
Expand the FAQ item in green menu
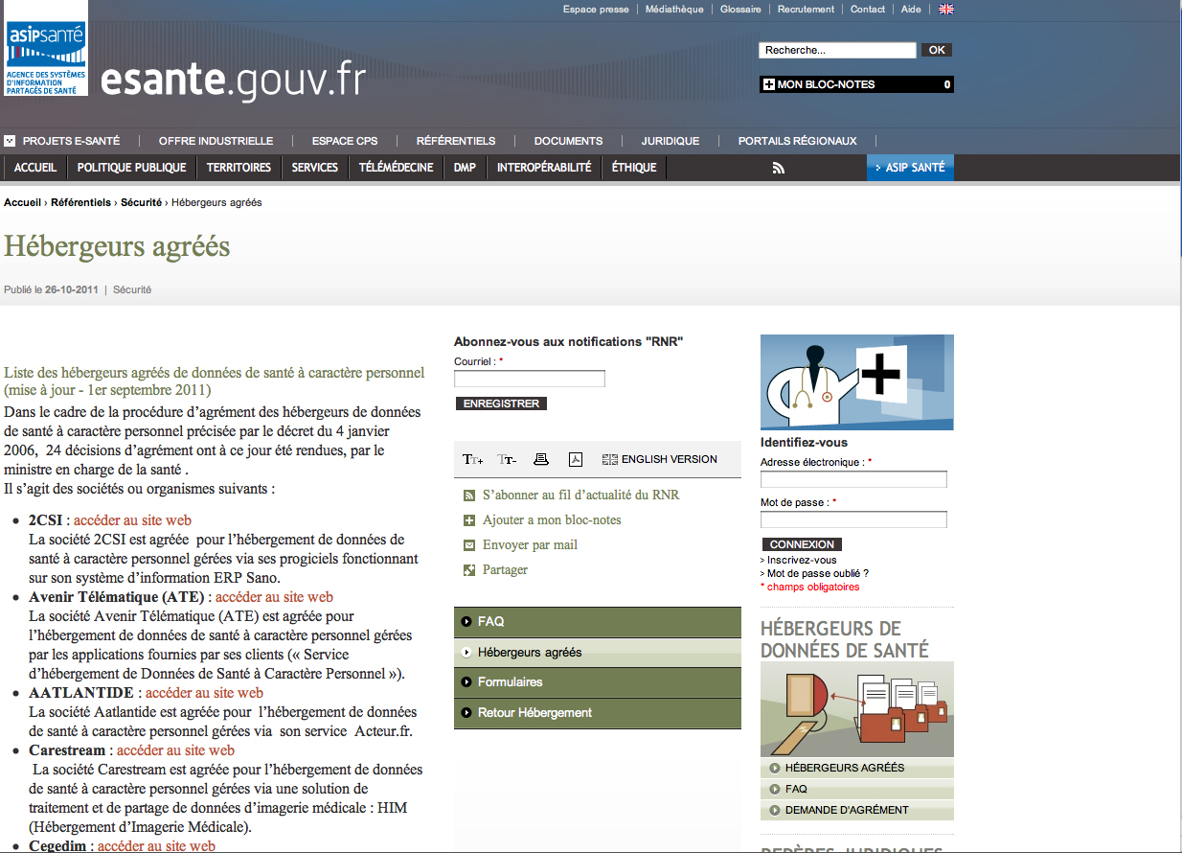(490, 622)
